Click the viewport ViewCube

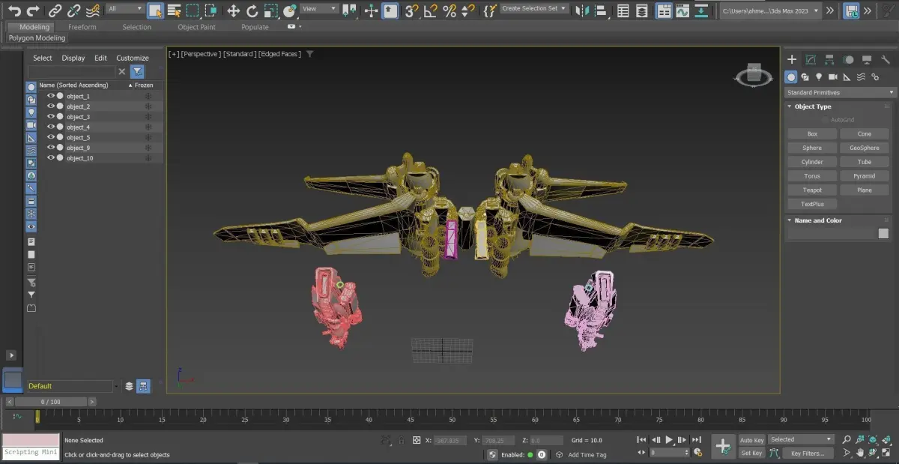pos(752,74)
